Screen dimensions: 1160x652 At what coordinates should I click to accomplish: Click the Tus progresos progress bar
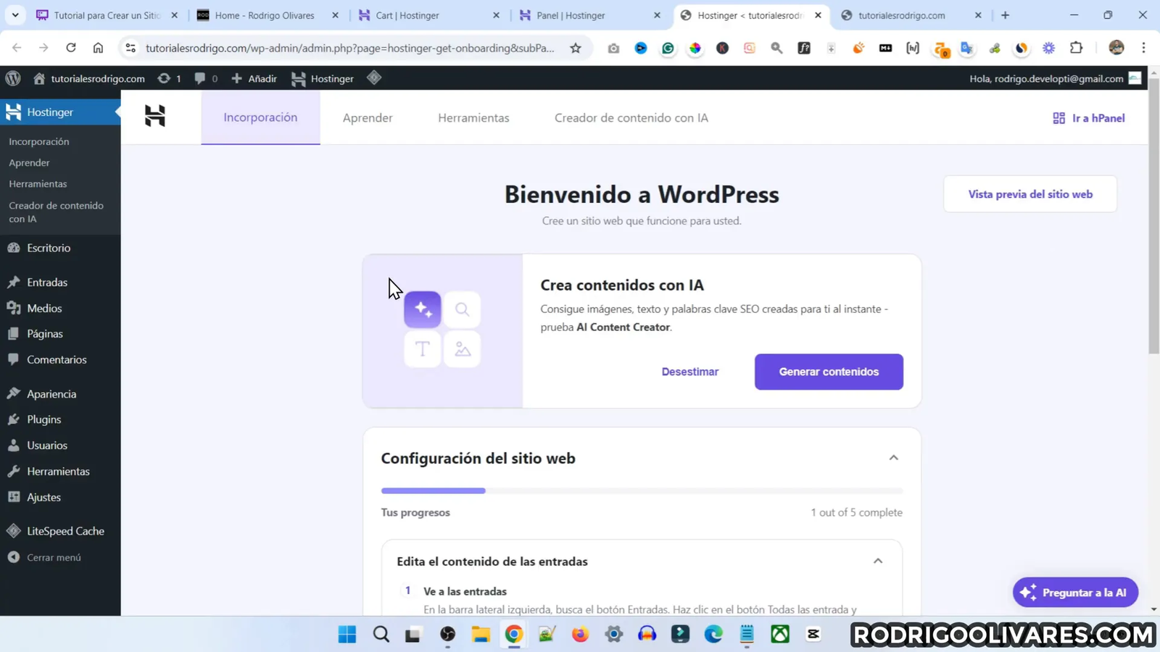coord(641,490)
